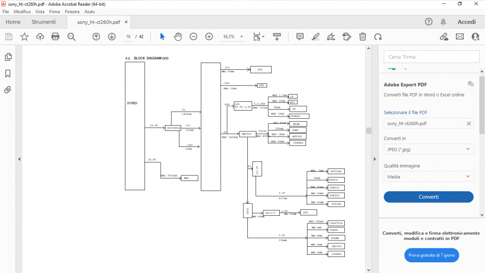Switch to the Strumenti tab

click(44, 22)
